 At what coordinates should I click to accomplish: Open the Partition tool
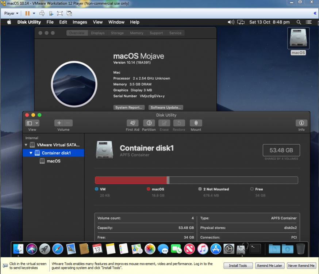coord(149,123)
